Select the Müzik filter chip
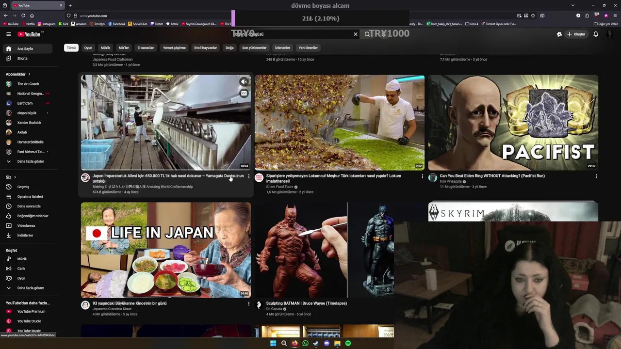This screenshot has height=349, width=621. [x=105, y=48]
